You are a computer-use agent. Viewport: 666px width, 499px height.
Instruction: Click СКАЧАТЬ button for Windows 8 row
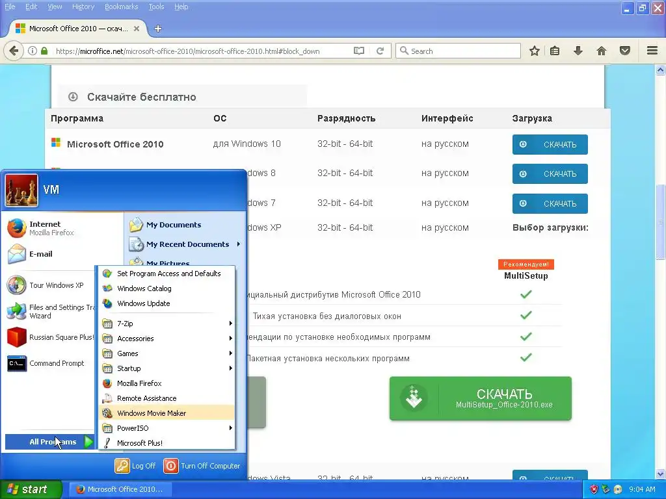pyautogui.click(x=550, y=174)
